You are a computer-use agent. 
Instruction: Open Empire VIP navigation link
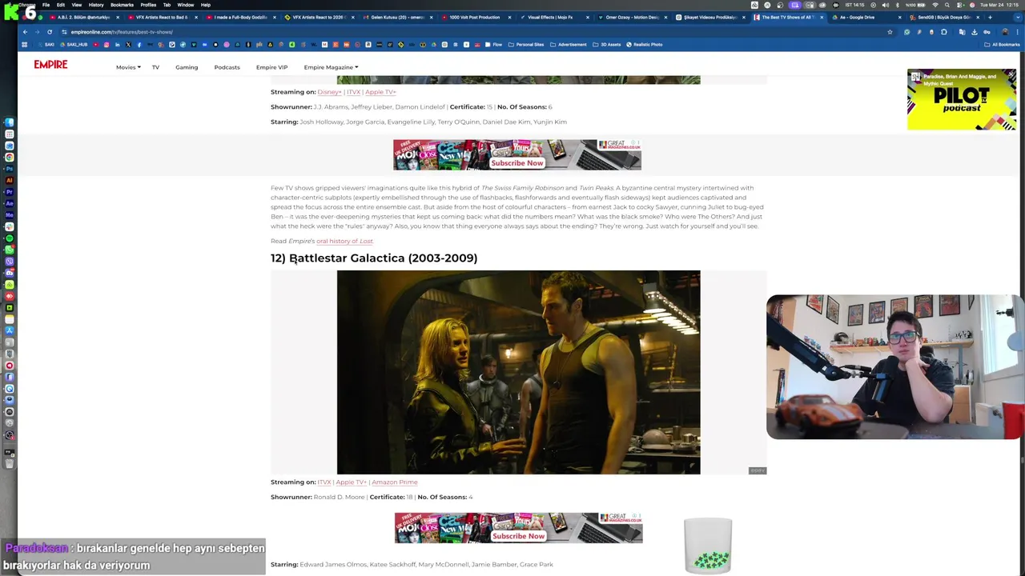click(271, 67)
